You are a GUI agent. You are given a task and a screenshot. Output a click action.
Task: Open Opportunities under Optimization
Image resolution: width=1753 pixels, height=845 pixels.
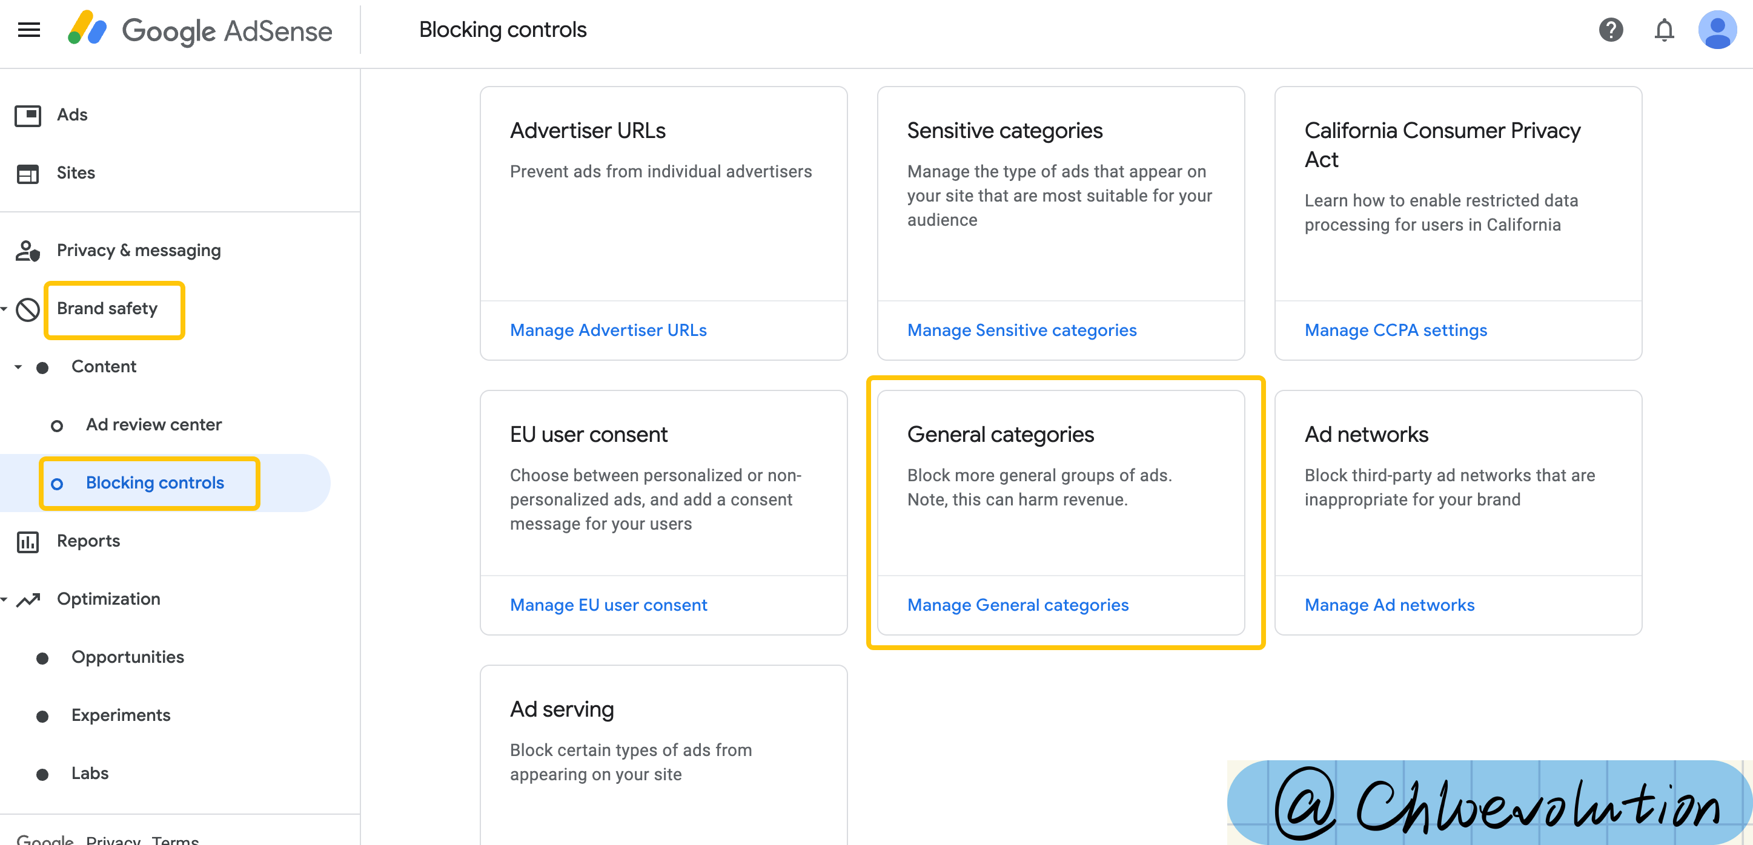click(127, 657)
